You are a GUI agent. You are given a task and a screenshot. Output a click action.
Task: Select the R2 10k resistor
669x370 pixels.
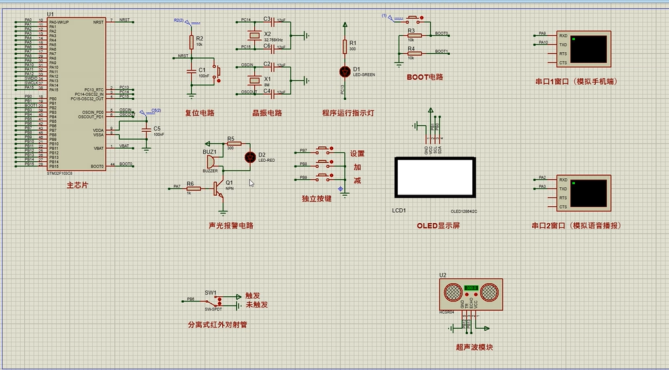(191, 42)
